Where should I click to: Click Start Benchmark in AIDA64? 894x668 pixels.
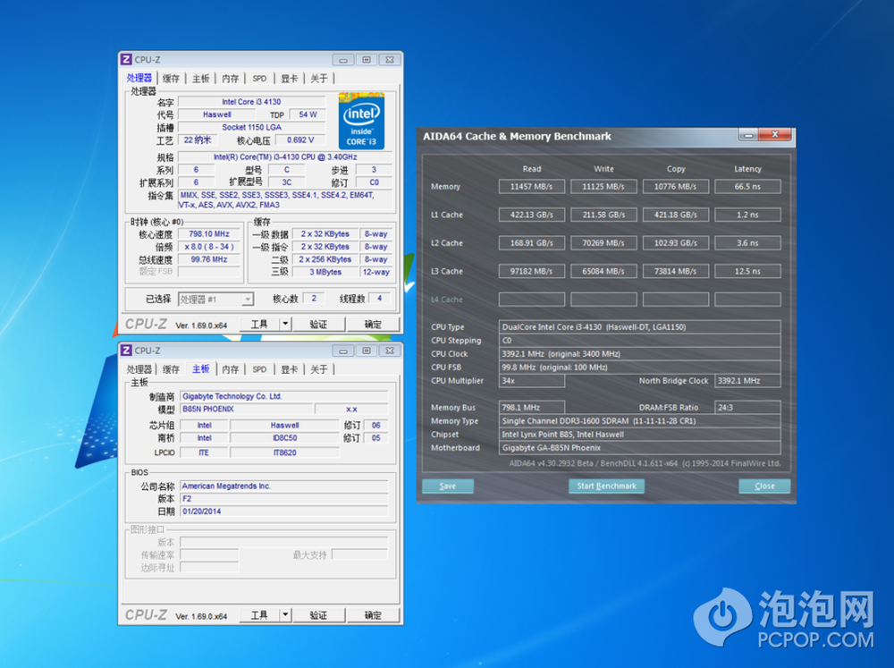(607, 486)
